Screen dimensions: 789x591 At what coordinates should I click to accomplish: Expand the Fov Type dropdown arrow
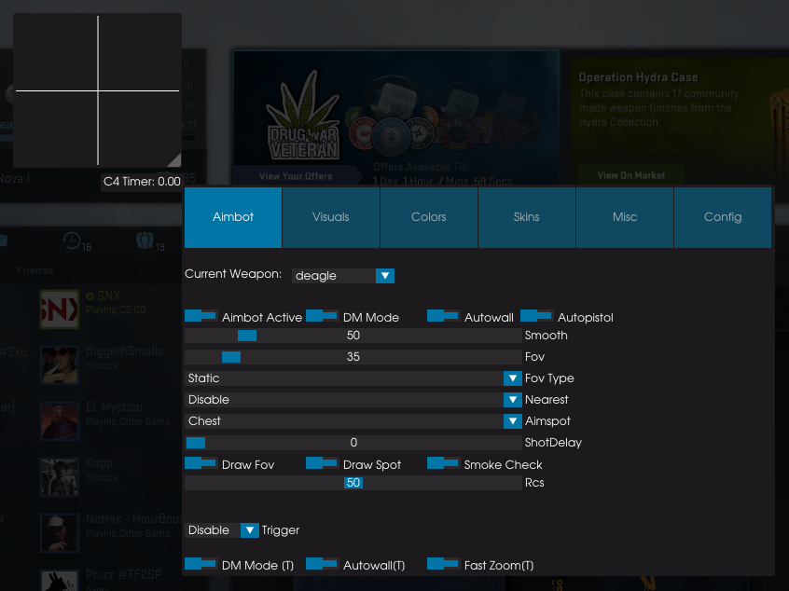pyautogui.click(x=512, y=378)
